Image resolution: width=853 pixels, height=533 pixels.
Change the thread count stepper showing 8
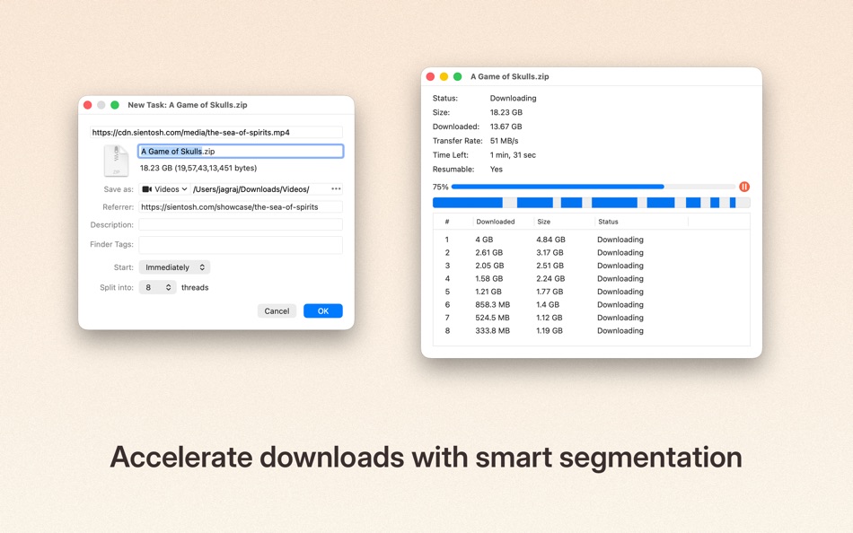158,287
